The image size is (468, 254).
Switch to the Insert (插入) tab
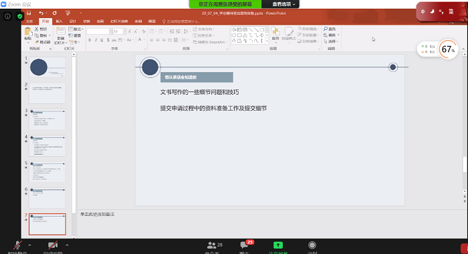pos(59,21)
